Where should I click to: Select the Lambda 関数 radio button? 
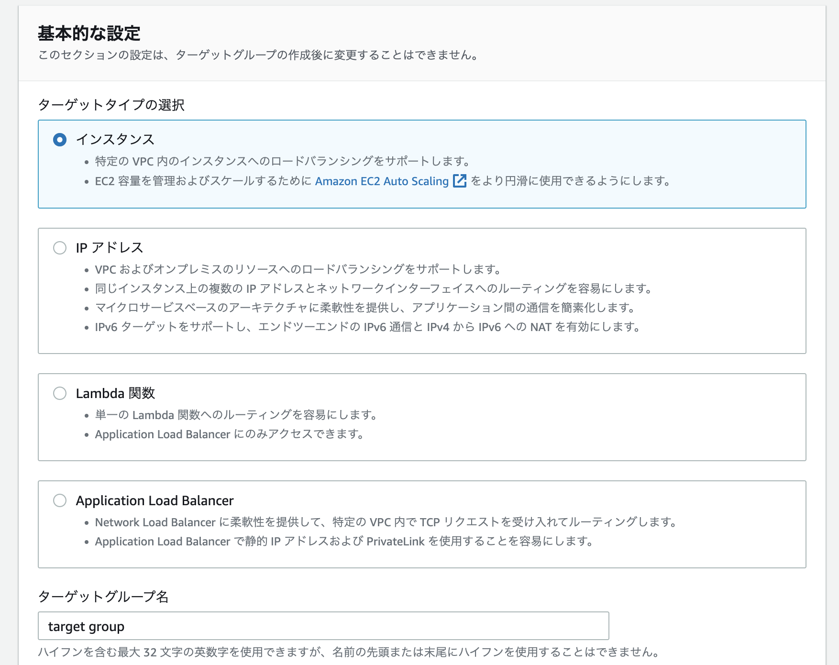[x=60, y=393]
